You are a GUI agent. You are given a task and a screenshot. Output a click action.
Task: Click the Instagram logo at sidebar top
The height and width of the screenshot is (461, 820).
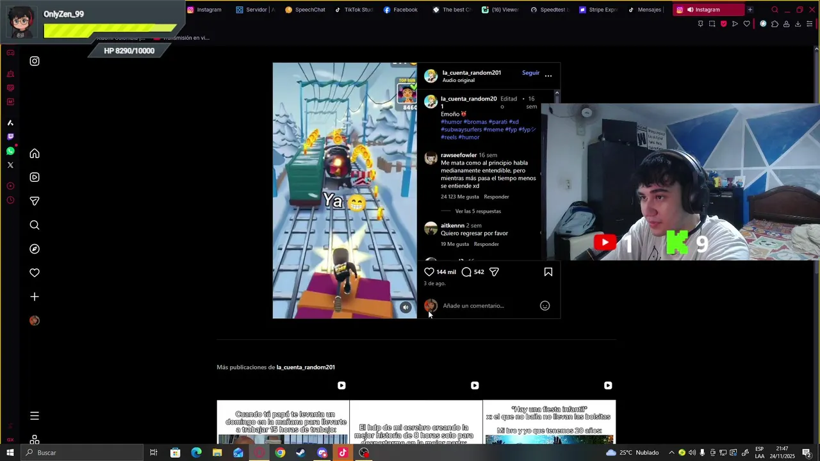35,61
